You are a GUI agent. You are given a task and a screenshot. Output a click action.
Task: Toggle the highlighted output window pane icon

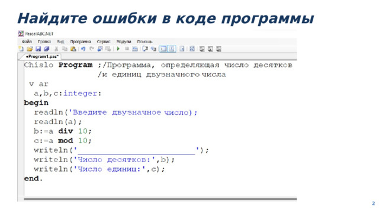coord(163,49)
